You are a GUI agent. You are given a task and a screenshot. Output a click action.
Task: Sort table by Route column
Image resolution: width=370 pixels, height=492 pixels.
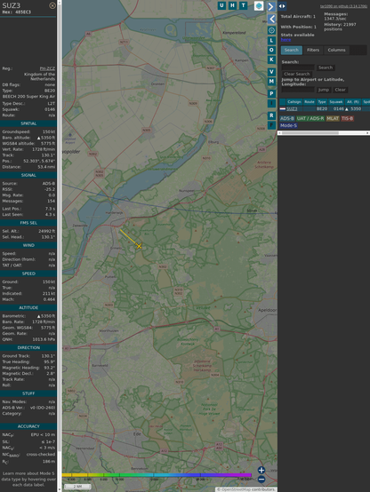(310, 102)
